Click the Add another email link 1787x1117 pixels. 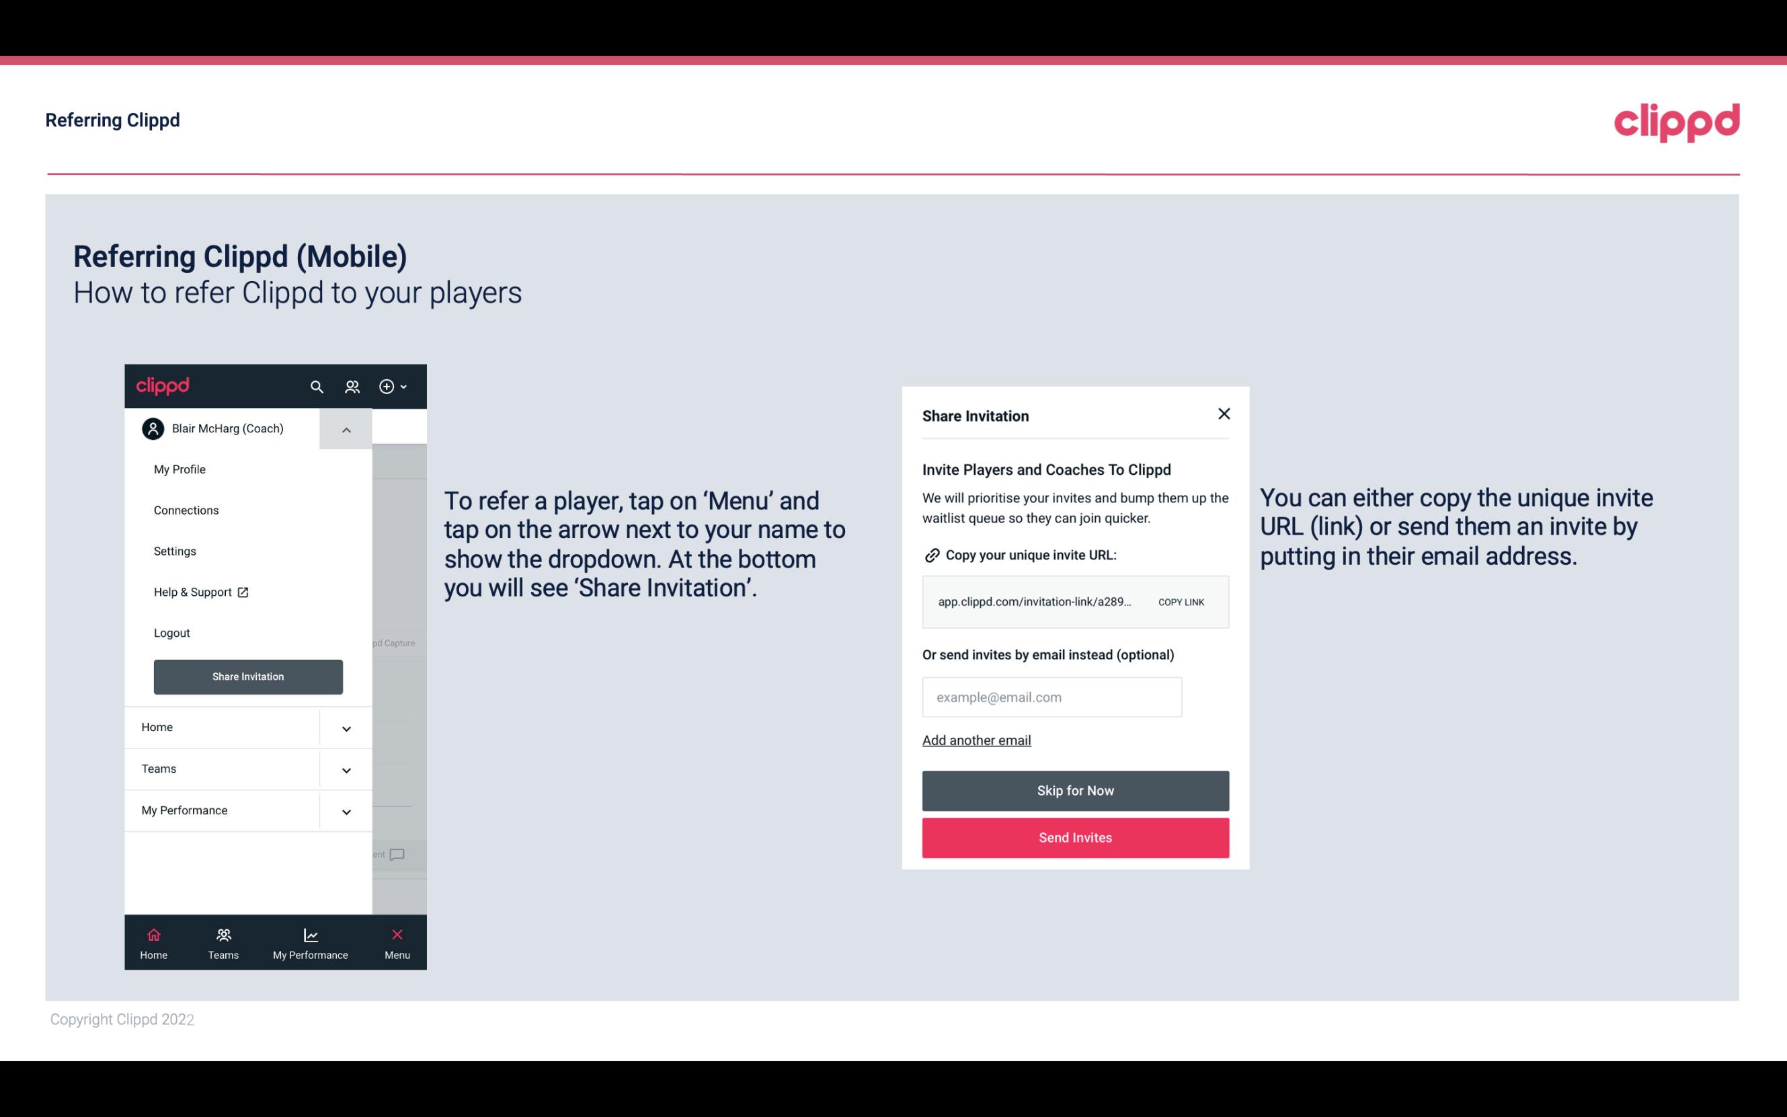tap(976, 740)
